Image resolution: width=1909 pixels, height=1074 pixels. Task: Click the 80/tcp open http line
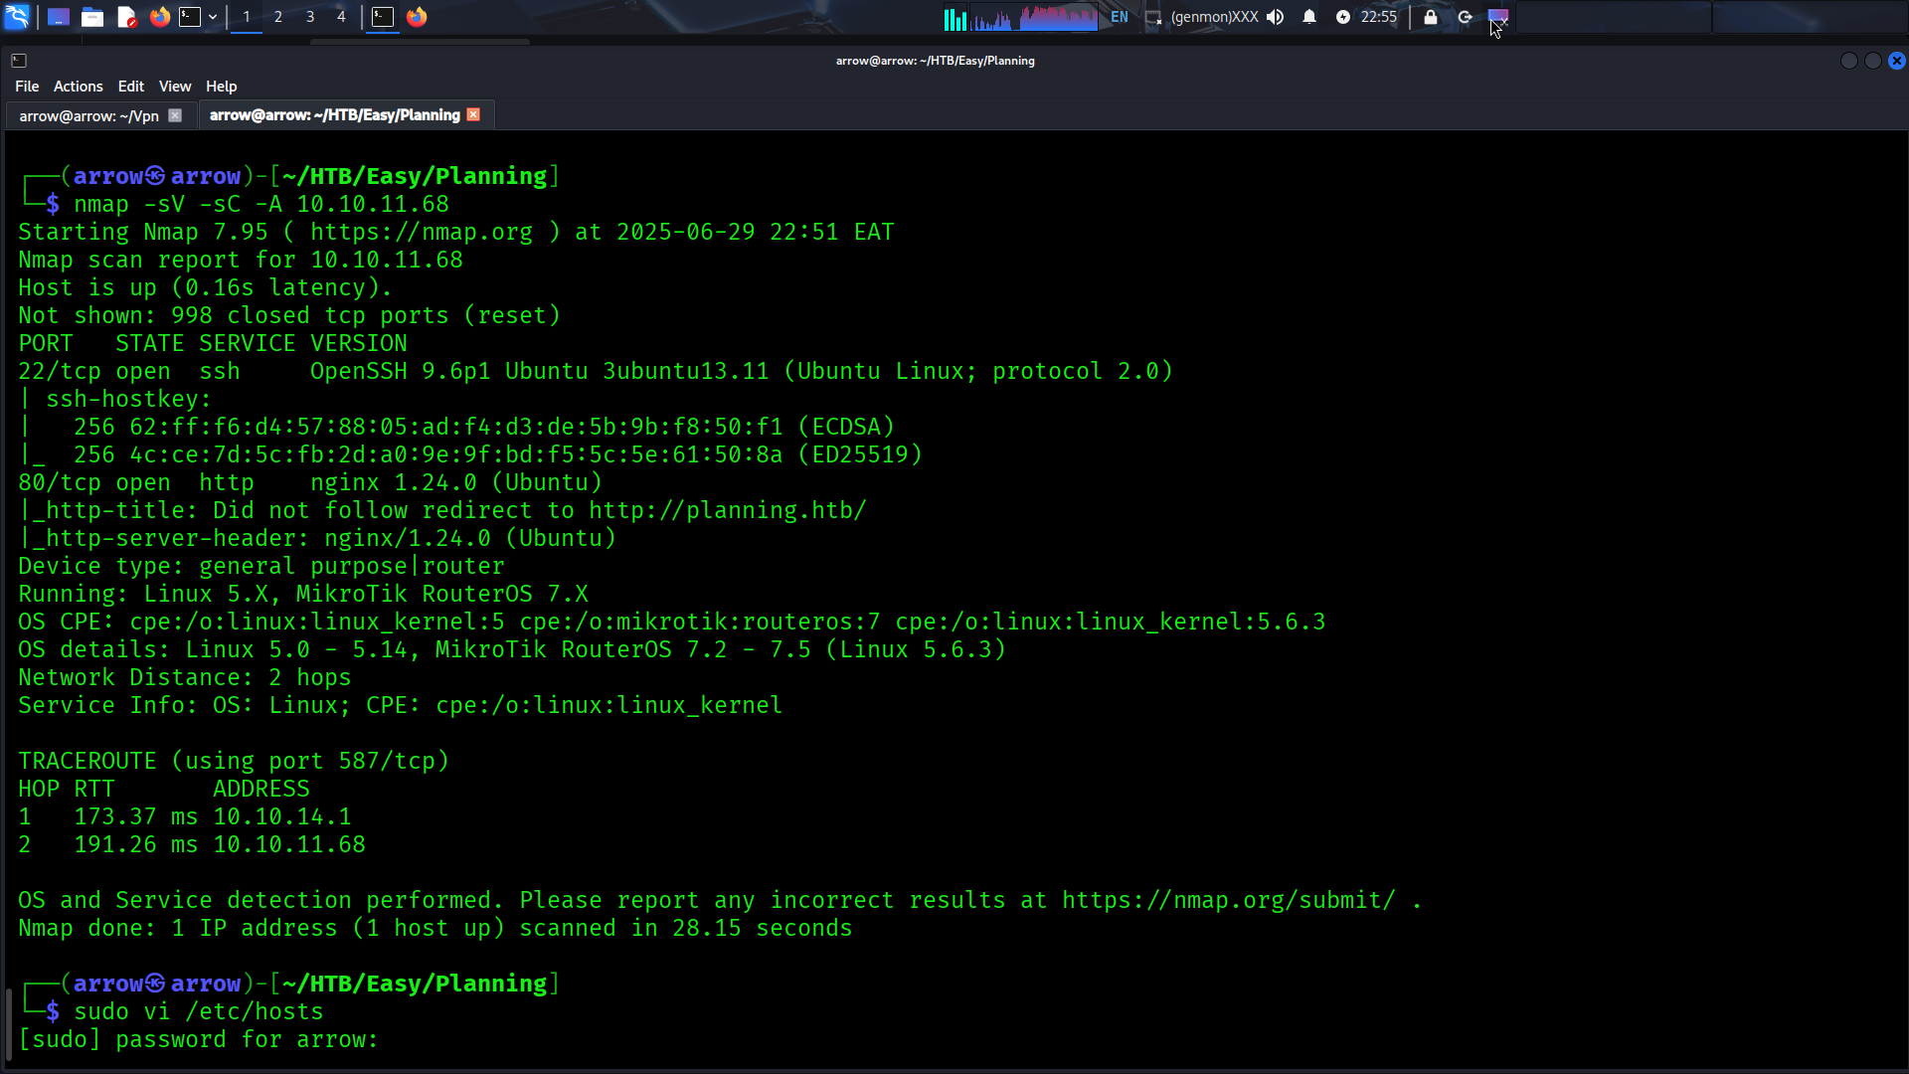(310, 482)
